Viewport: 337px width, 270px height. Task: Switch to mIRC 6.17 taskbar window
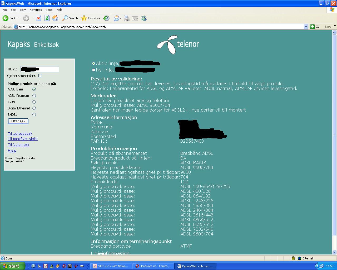111,266
